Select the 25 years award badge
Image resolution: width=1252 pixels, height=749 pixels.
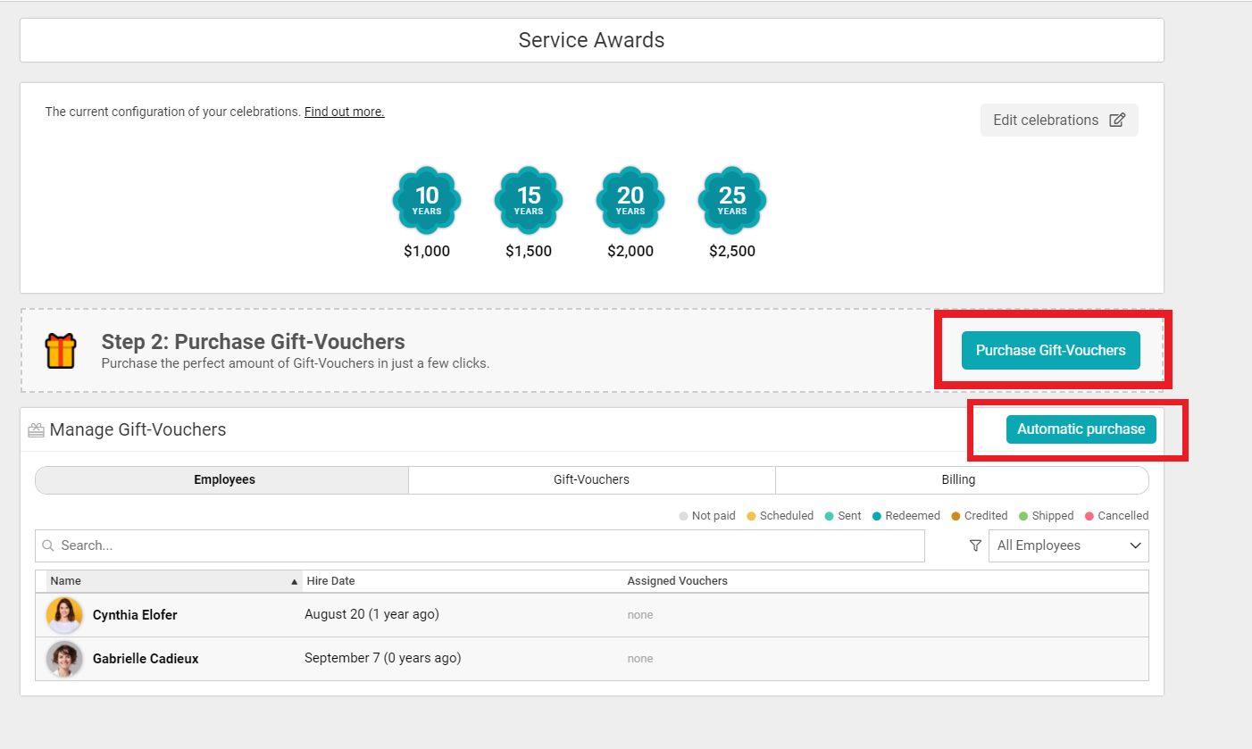[x=732, y=200]
